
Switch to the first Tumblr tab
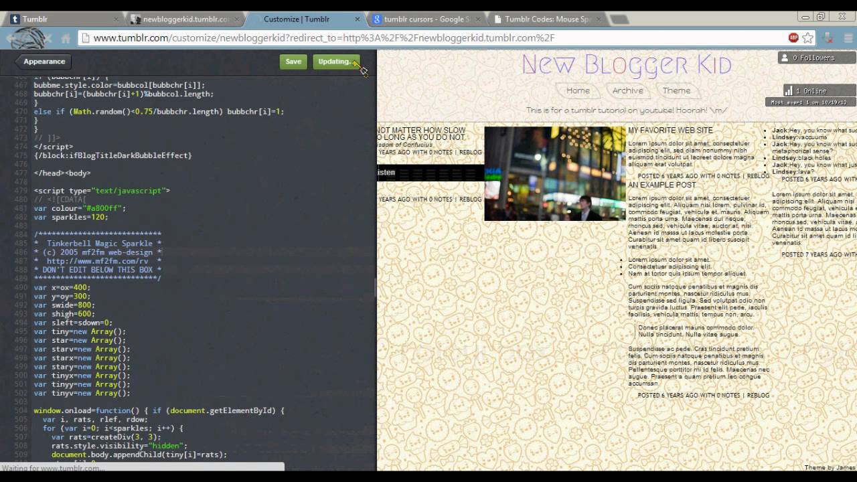(64, 19)
